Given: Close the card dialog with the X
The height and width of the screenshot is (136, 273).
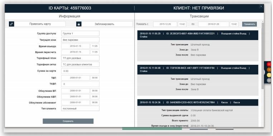Looking at the screenshot, I should pyautogui.click(x=261, y=6).
